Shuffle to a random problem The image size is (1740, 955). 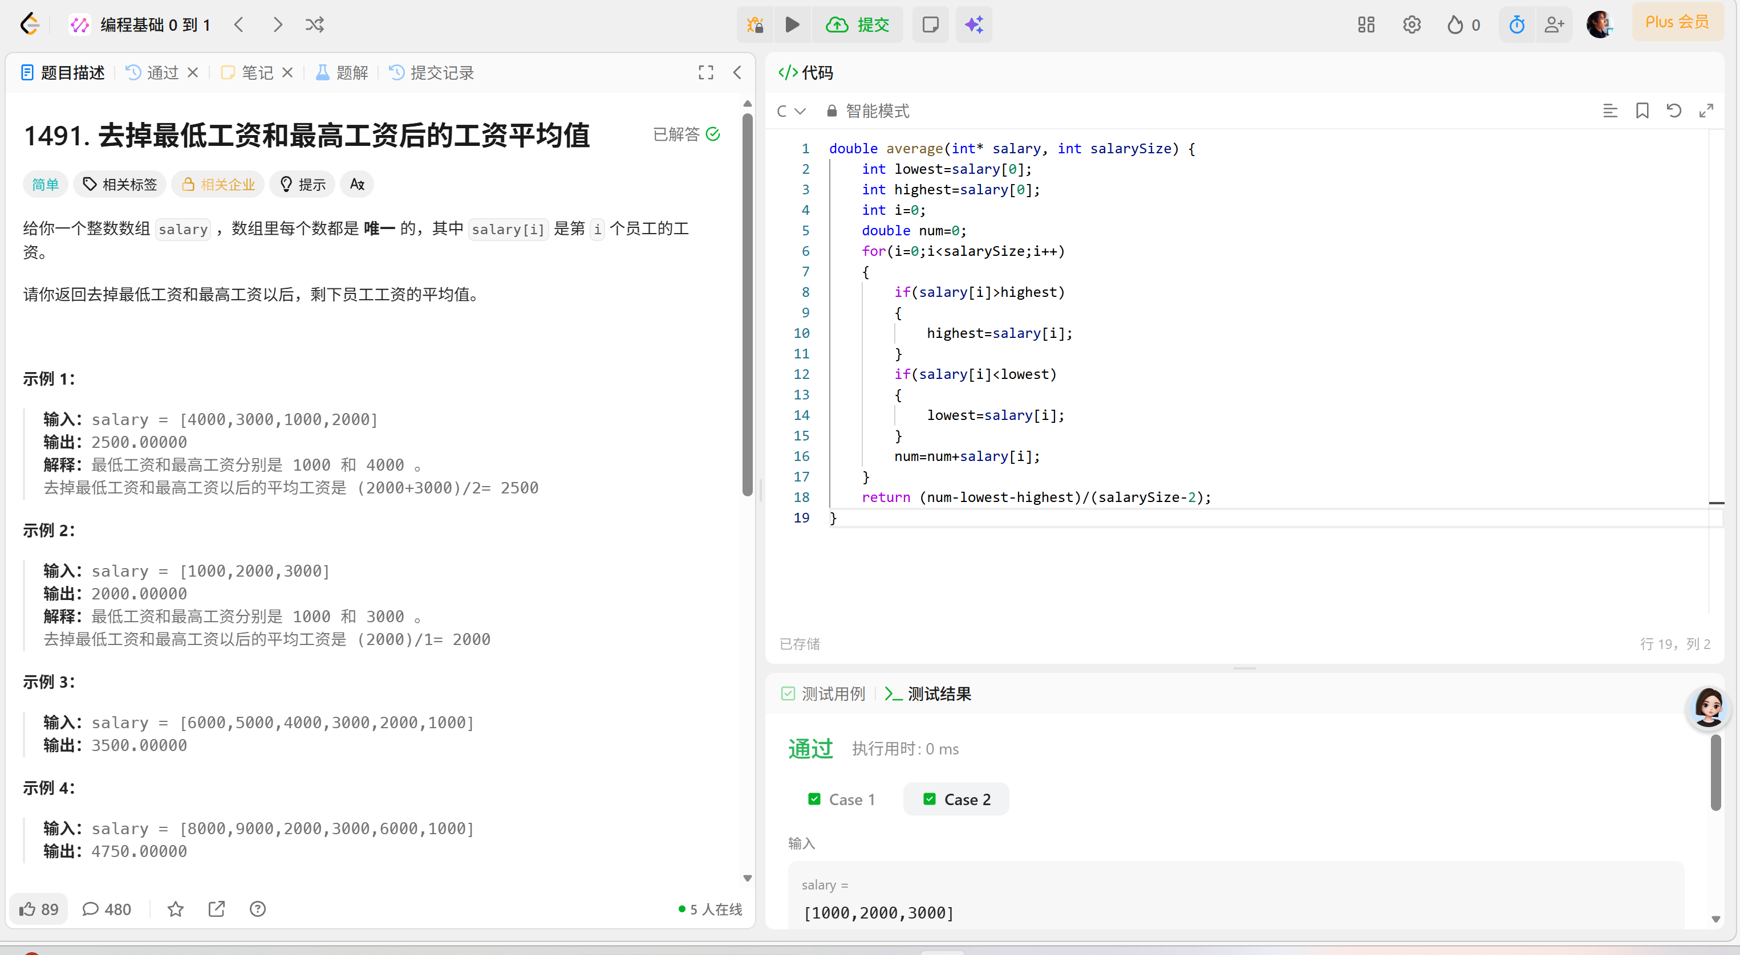pyautogui.click(x=314, y=25)
